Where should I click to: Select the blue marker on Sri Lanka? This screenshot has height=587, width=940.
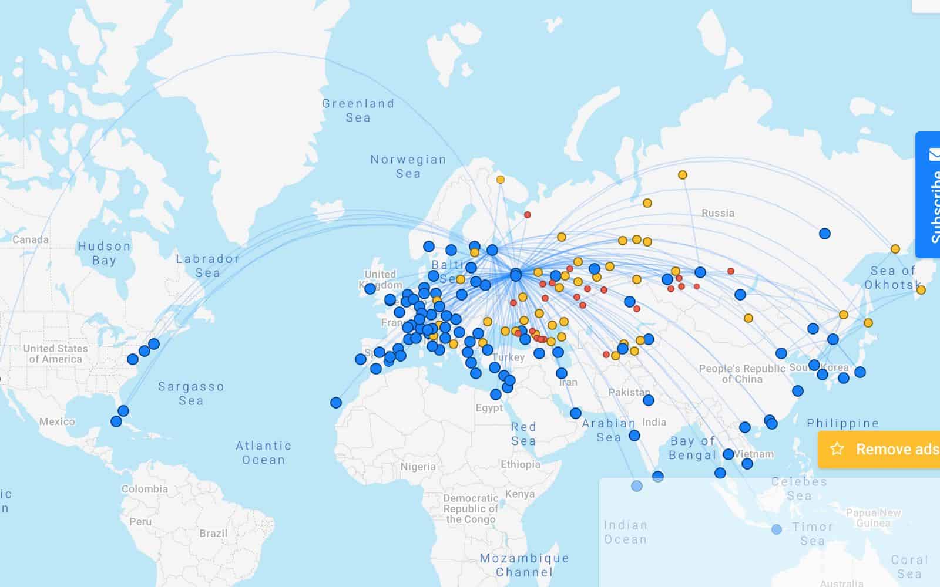[658, 477]
